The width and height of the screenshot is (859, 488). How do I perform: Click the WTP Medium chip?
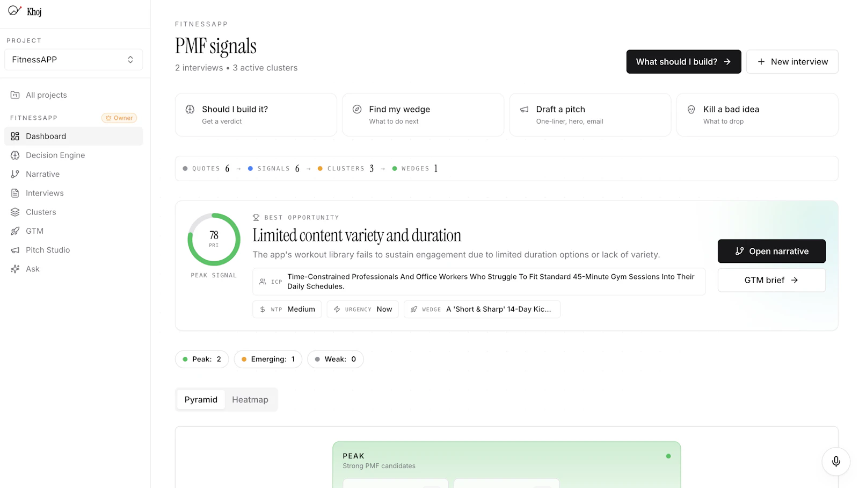pos(287,309)
